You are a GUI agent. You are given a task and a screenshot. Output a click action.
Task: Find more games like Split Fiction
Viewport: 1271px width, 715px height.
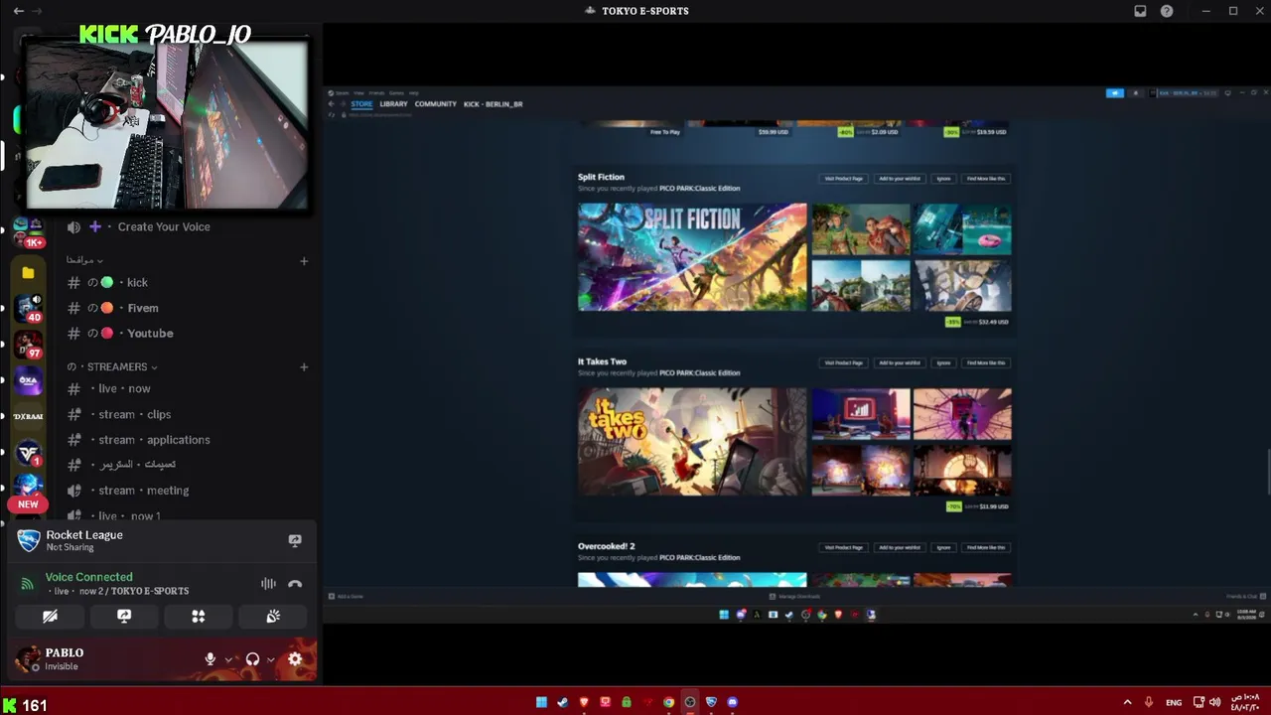click(x=986, y=179)
